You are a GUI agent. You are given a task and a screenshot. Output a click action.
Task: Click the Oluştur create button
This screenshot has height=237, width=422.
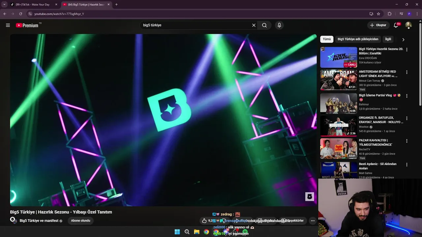coord(378,25)
